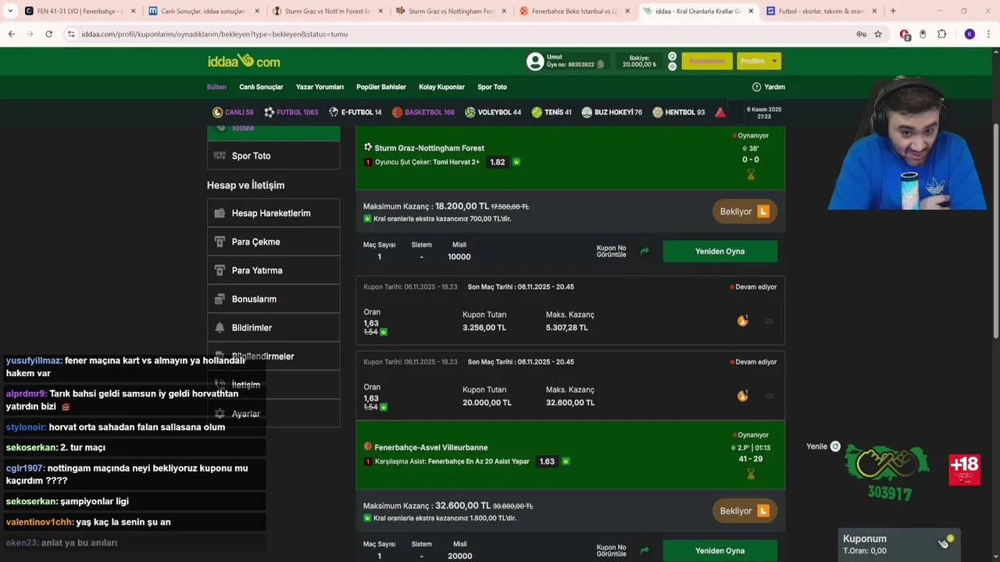Refresh the balance with the reload icon

[x=672, y=56]
